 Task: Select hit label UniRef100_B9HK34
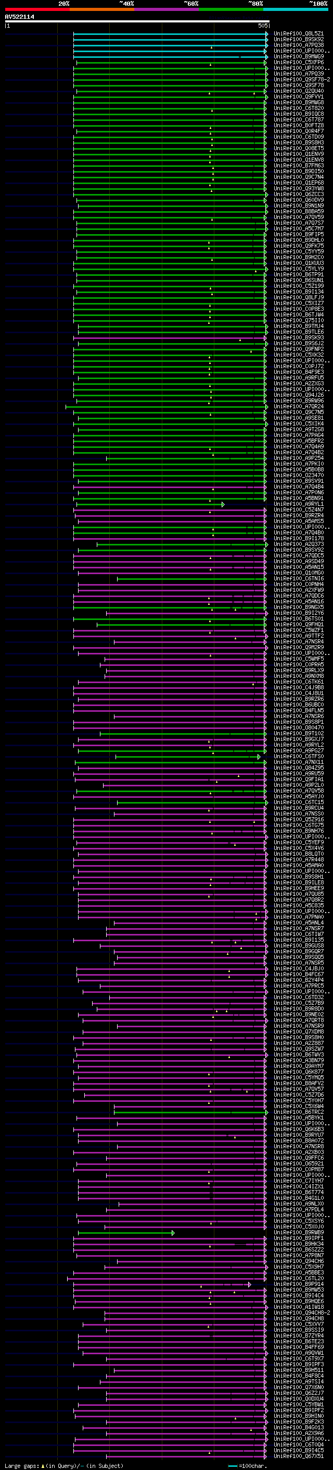click(x=299, y=1244)
